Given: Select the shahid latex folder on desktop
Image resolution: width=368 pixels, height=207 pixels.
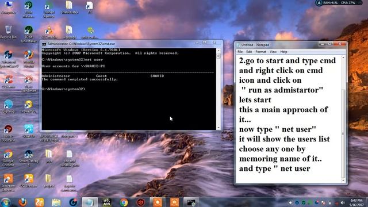Looking at the screenshot, I should pos(69,7).
